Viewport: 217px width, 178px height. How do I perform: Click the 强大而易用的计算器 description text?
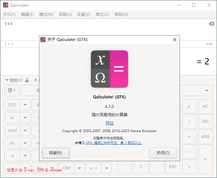[x=109, y=115]
